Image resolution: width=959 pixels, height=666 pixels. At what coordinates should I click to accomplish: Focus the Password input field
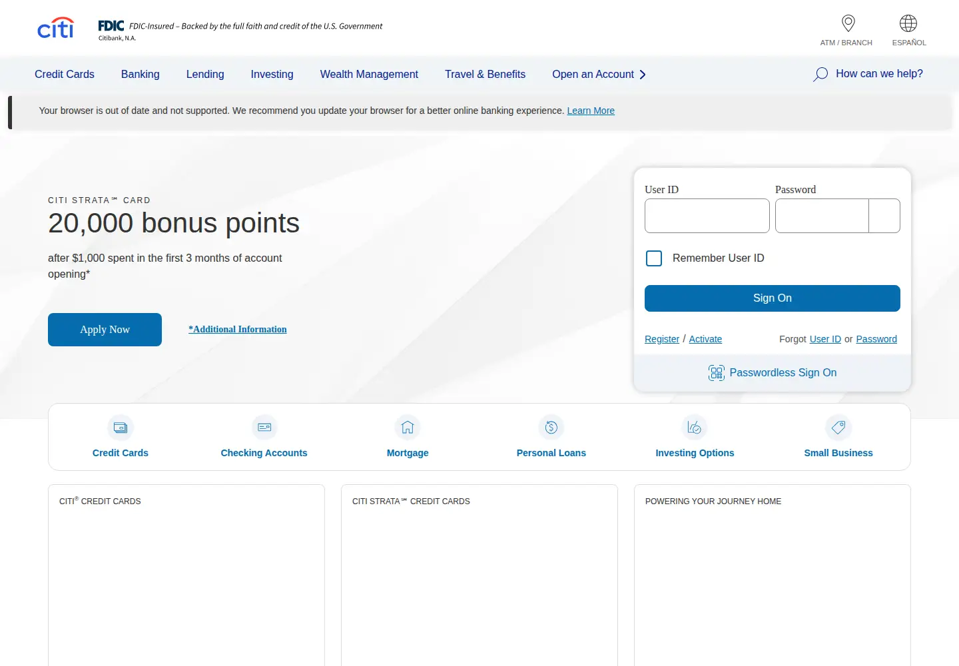[822, 216]
